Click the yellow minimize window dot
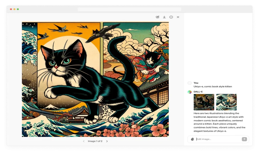This screenshot has height=151, width=259. [x=14, y=9]
